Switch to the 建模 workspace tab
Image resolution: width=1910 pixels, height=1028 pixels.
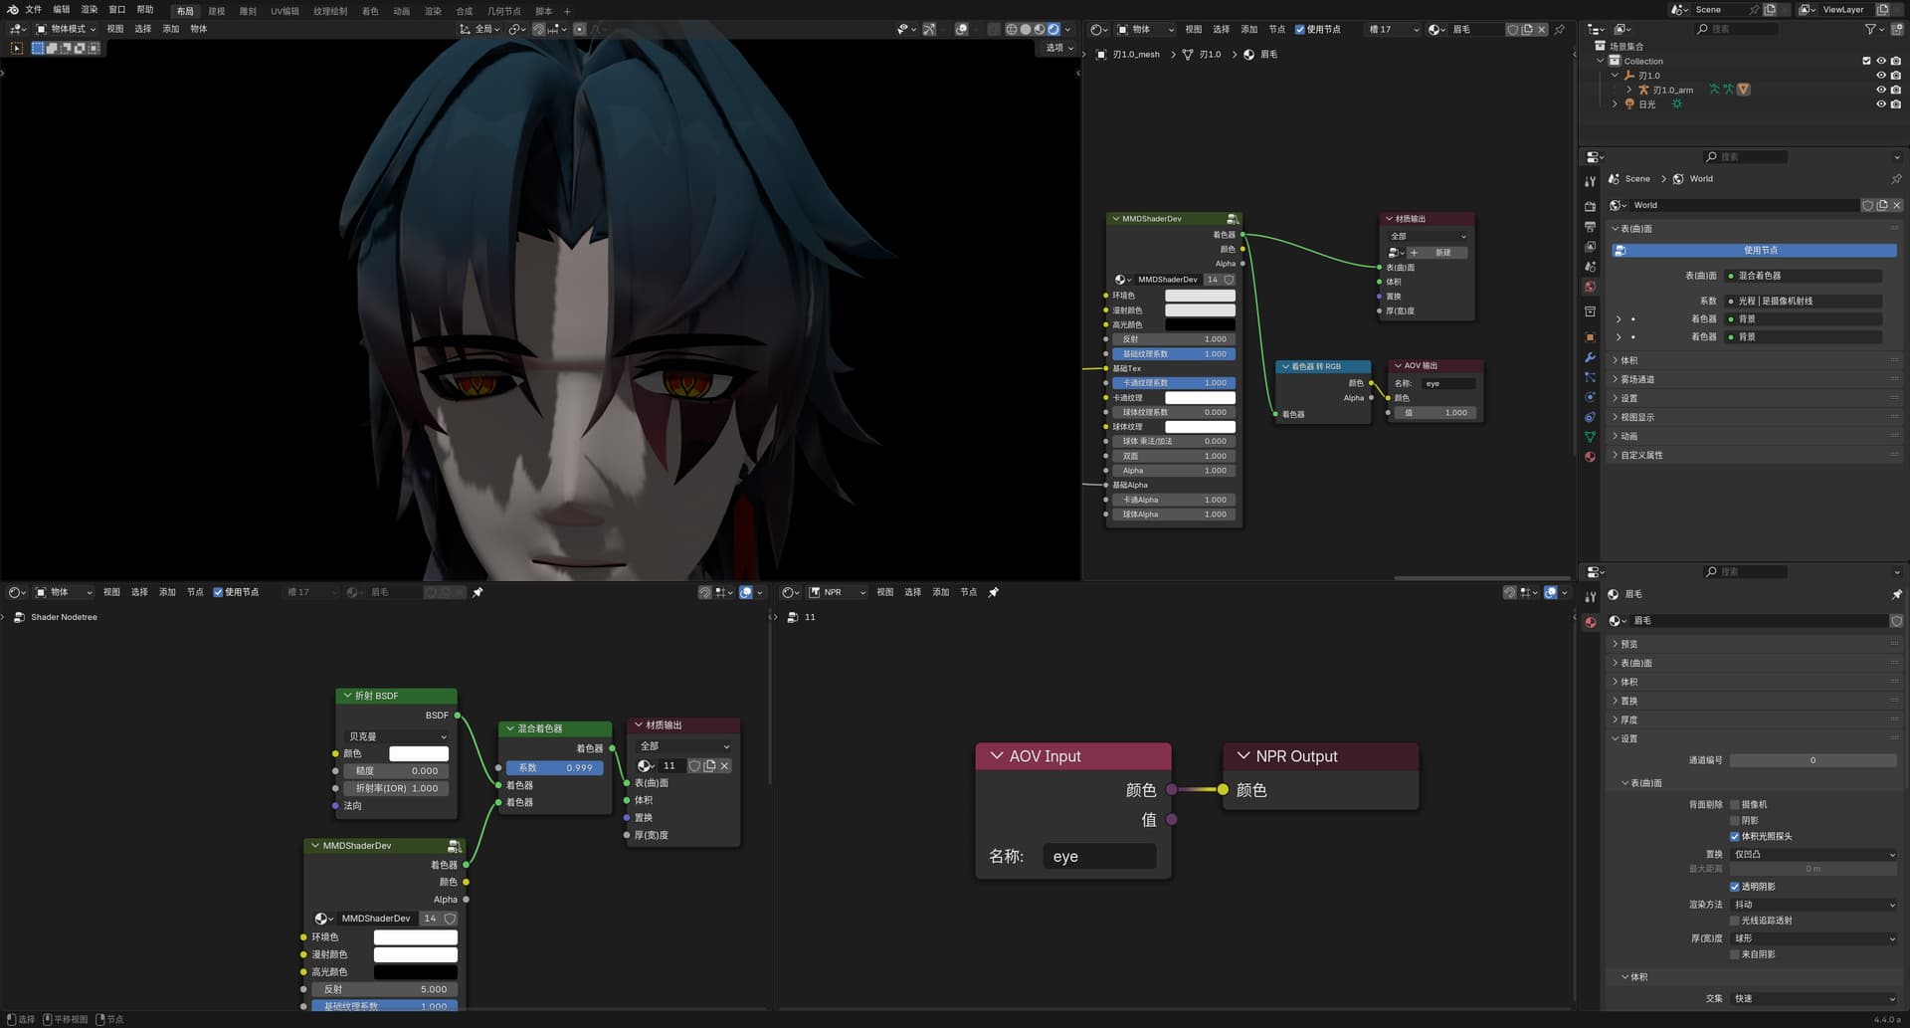pyautogui.click(x=217, y=11)
